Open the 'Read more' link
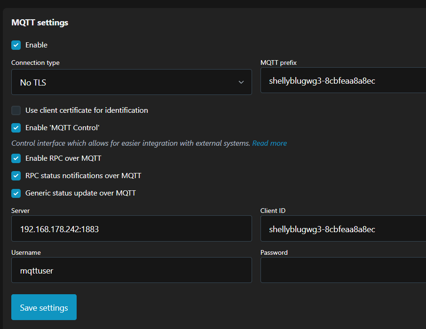Screen dimensions: 426x329 (269, 143)
